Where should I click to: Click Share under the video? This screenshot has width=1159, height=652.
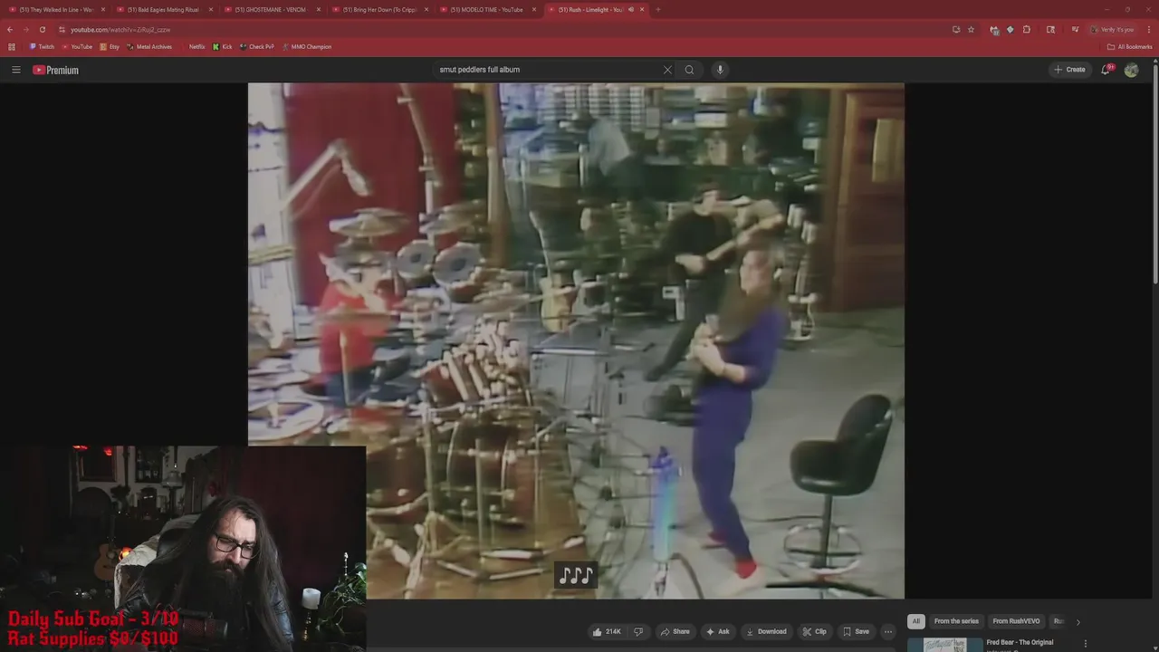675,631
